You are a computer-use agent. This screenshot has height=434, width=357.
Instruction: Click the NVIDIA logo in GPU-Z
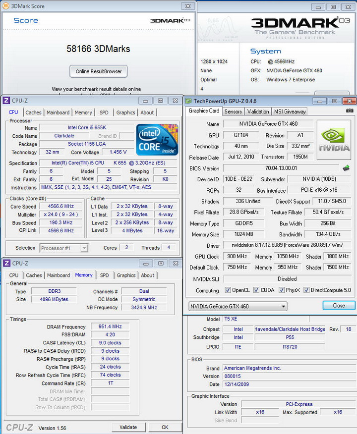(x=334, y=140)
